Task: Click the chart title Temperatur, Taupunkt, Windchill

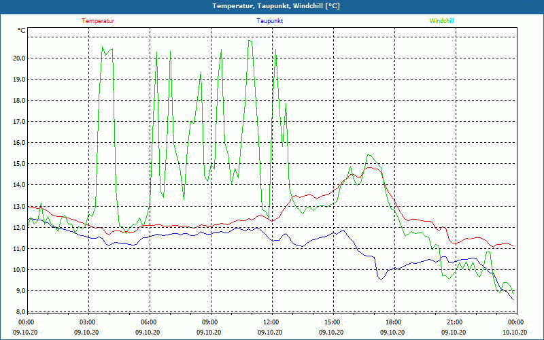Action: [x=276, y=6]
